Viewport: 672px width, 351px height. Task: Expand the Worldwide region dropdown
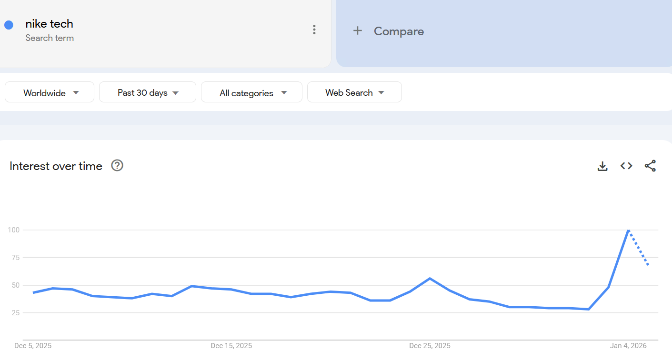tap(50, 92)
